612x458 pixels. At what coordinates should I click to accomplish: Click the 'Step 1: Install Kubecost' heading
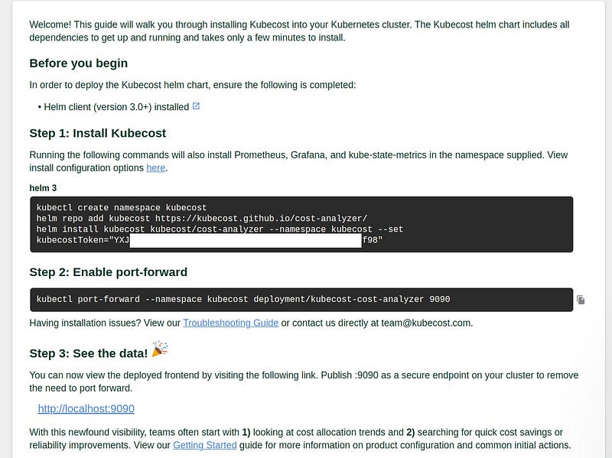[x=98, y=133]
